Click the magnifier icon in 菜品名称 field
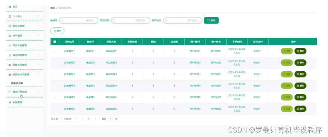 point(114,21)
